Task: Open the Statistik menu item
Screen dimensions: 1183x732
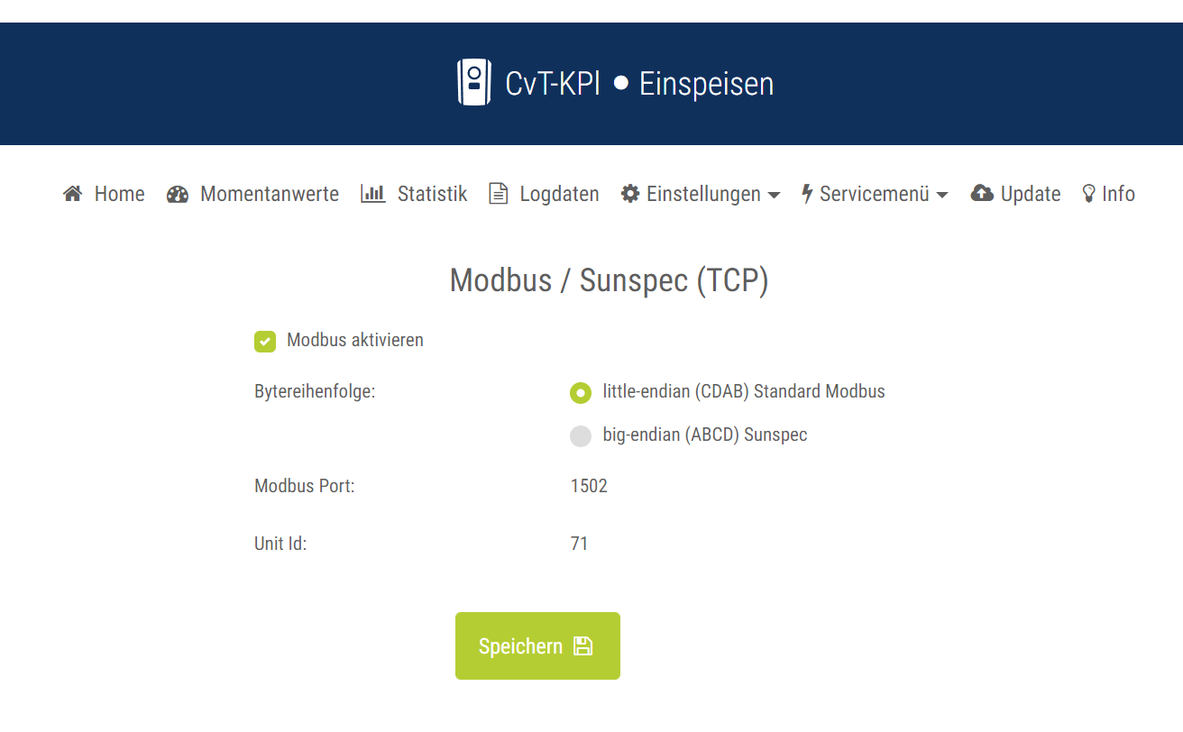Action: (432, 194)
